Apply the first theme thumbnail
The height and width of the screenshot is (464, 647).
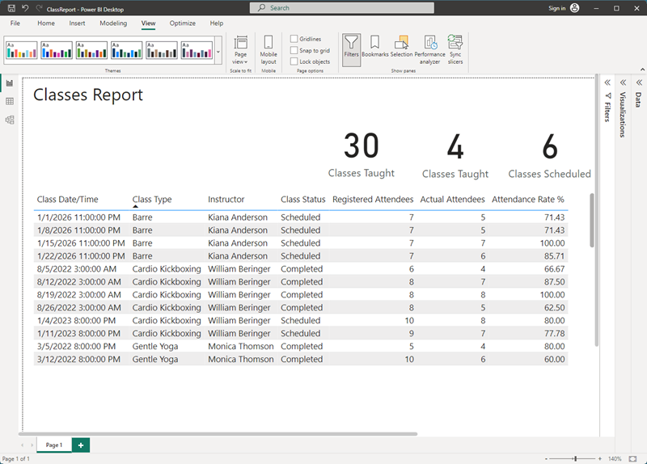pyautogui.click(x=22, y=50)
